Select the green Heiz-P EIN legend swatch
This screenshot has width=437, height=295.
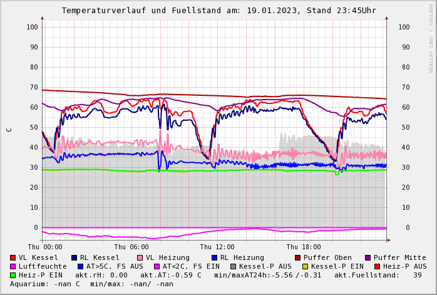13,276
